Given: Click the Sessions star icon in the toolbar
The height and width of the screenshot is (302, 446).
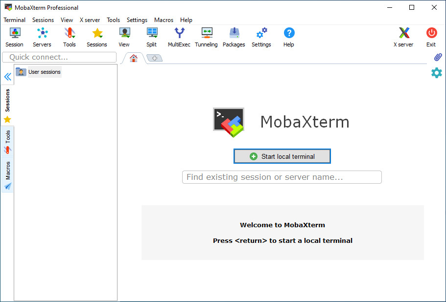Looking at the screenshot, I should coord(97,37).
